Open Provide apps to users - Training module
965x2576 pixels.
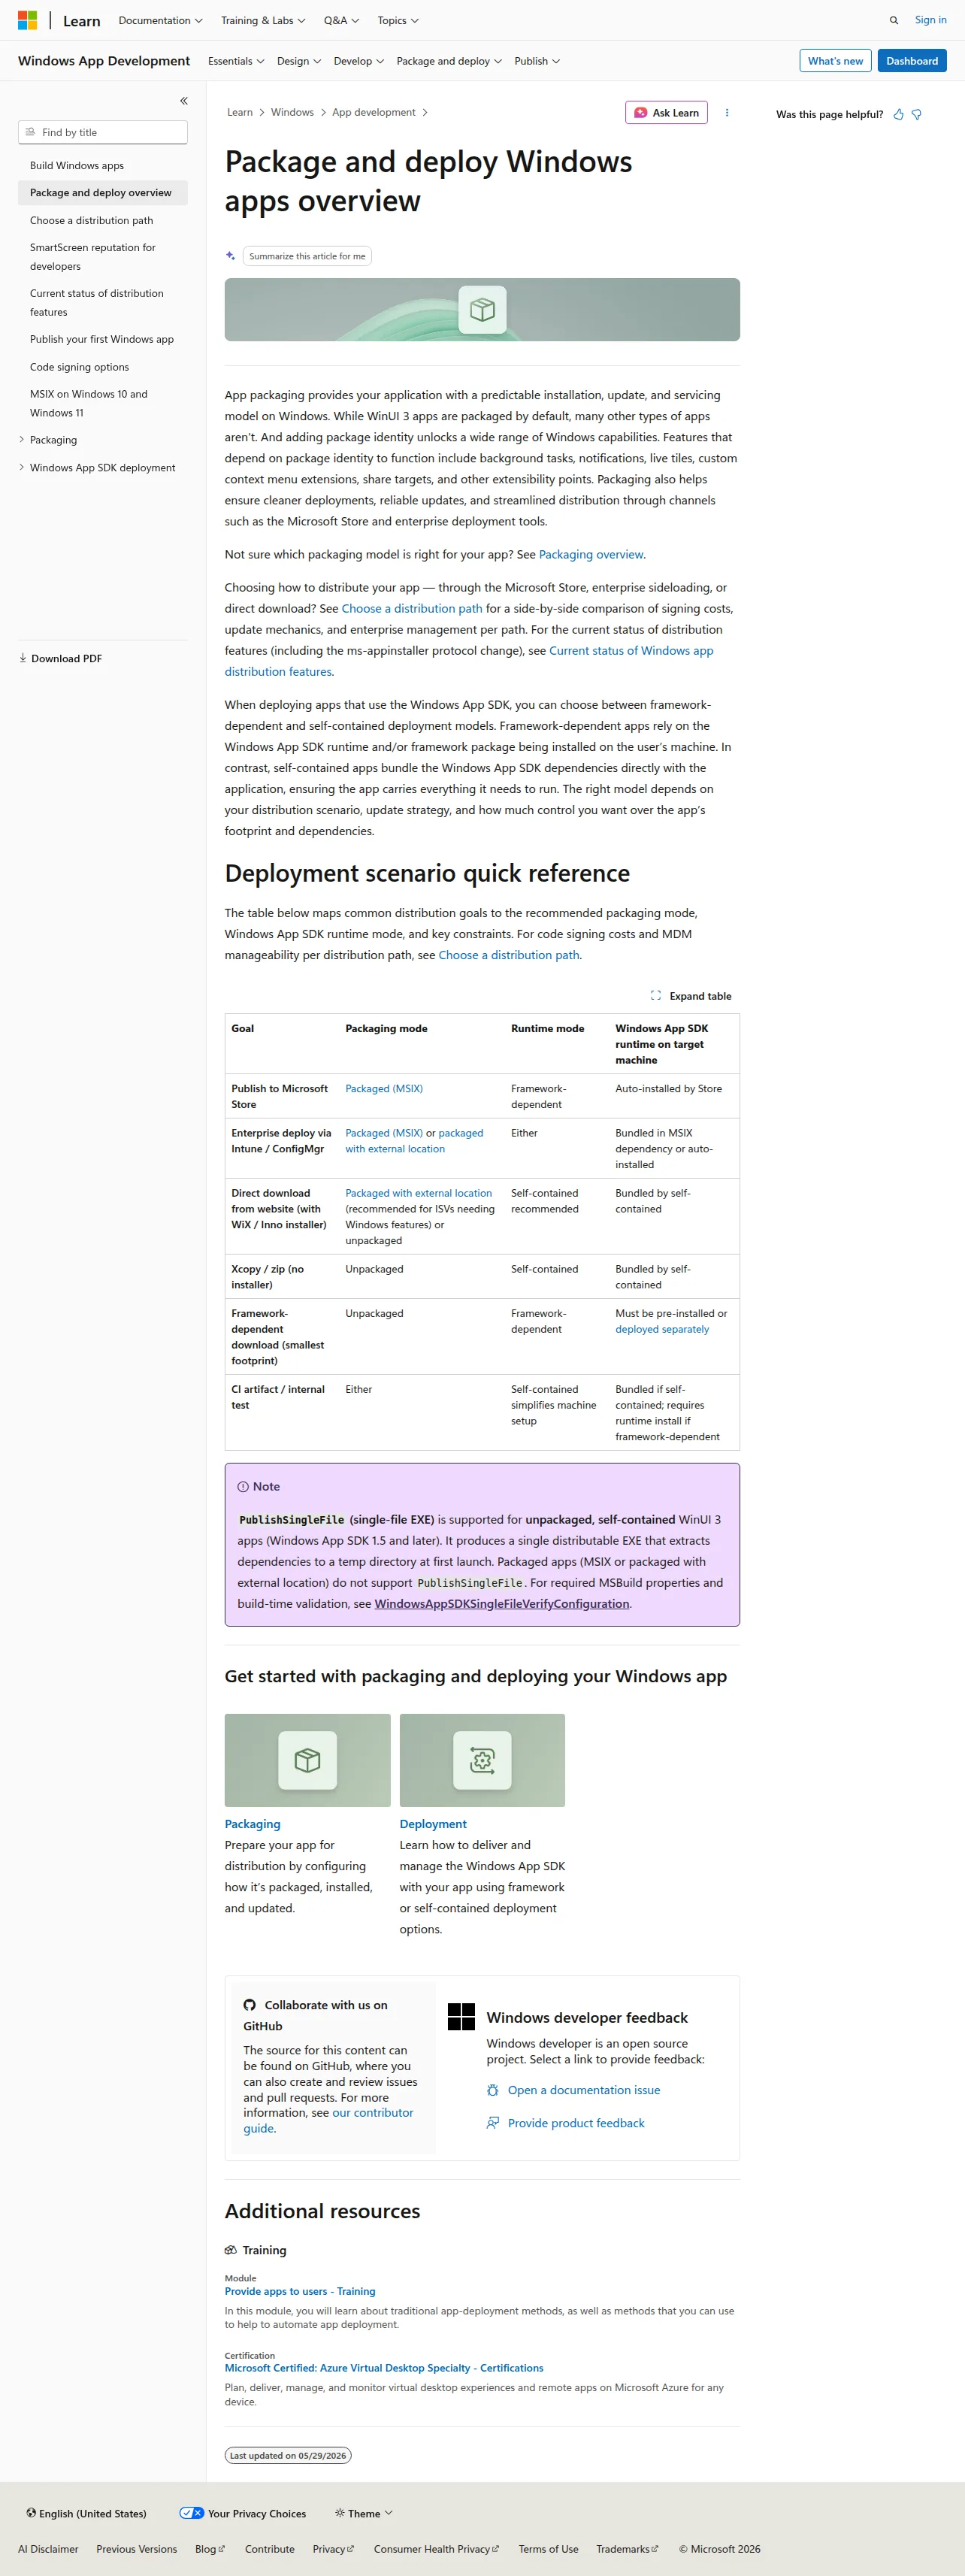[x=300, y=2291]
